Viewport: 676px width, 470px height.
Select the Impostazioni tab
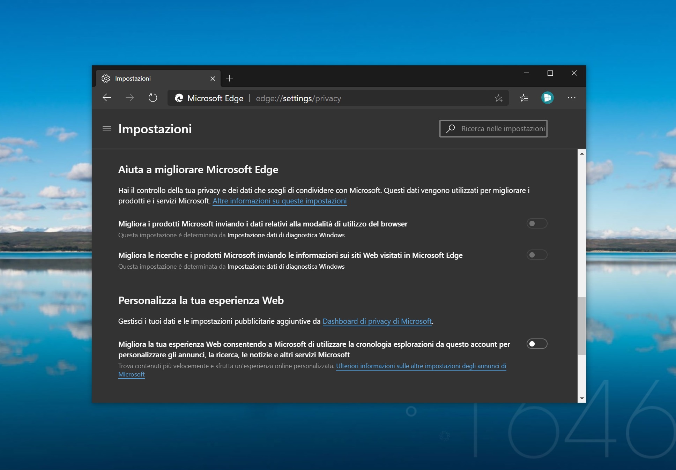click(x=158, y=79)
